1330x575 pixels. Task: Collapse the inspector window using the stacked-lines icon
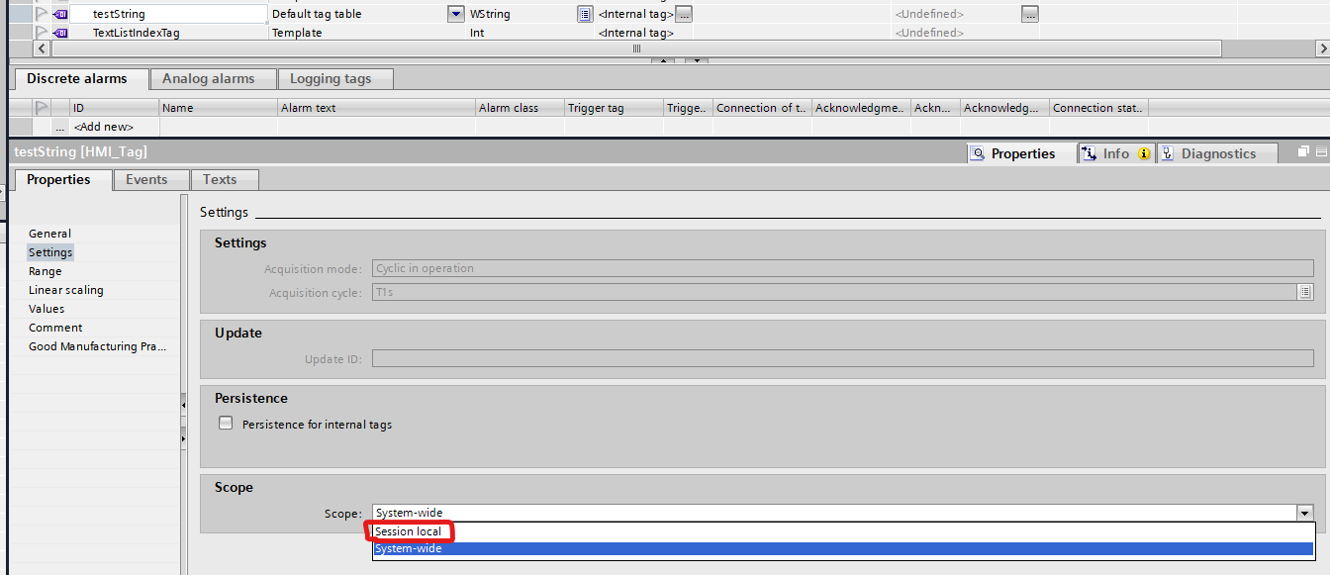click(1322, 151)
